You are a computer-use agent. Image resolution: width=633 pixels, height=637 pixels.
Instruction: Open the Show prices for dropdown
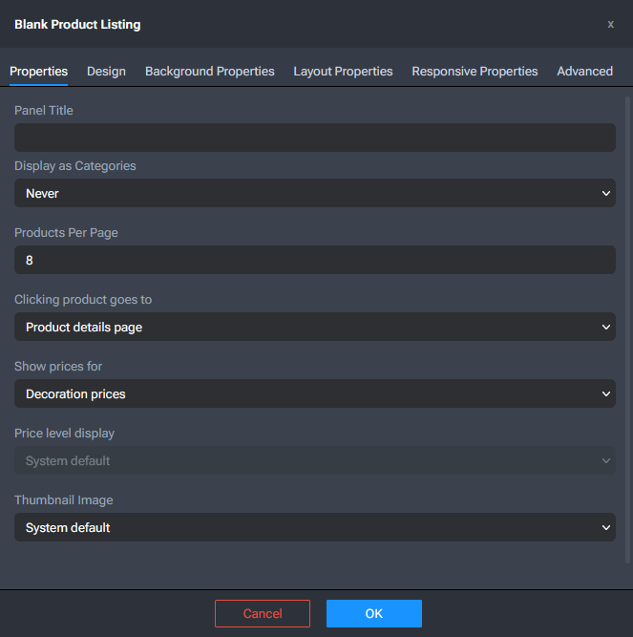click(x=315, y=393)
